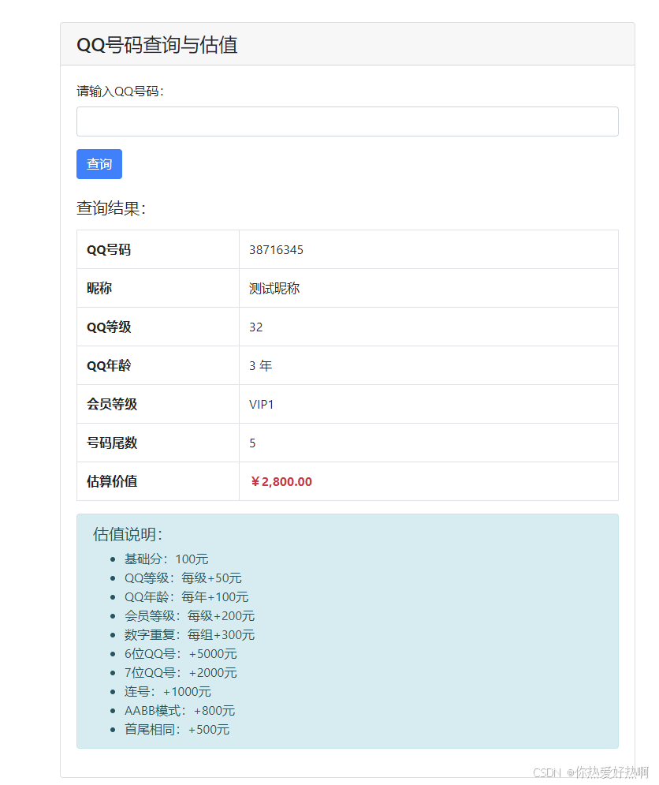Click the 查询结果: heading
The height and width of the screenshot is (785, 659).
click(111, 207)
